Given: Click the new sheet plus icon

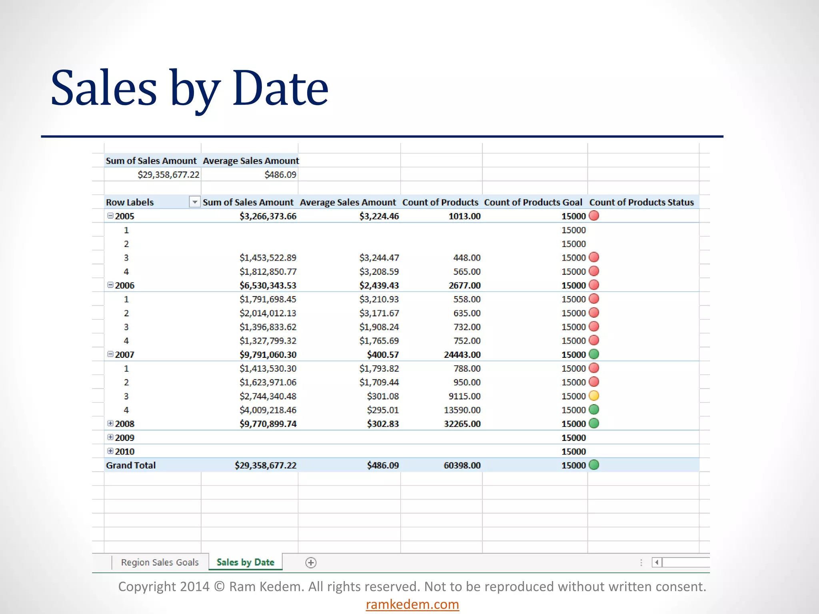Looking at the screenshot, I should (311, 562).
